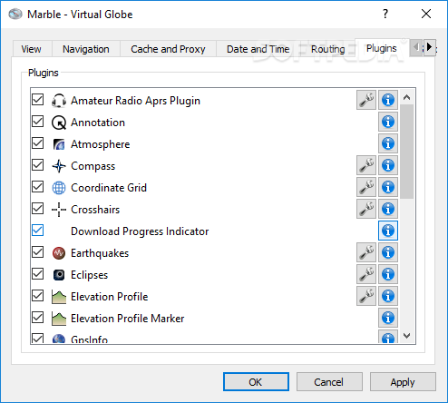
Task: Open configure wrench for Eclipses plugin
Action: click(366, 274)
